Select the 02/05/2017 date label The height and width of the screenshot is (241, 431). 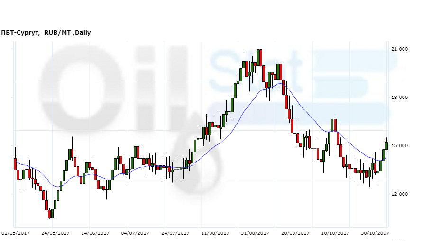[x=16, y=233]
